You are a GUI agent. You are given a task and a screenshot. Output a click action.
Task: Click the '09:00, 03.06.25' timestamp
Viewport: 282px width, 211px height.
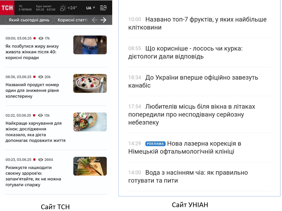[x=18, y=38]
